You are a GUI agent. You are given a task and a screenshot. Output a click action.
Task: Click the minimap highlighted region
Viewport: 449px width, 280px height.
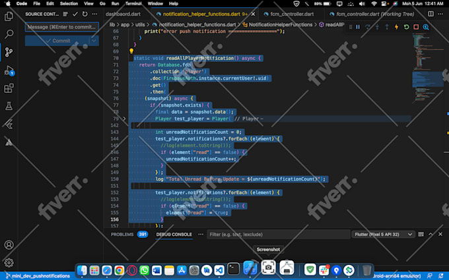pos(428,79)
